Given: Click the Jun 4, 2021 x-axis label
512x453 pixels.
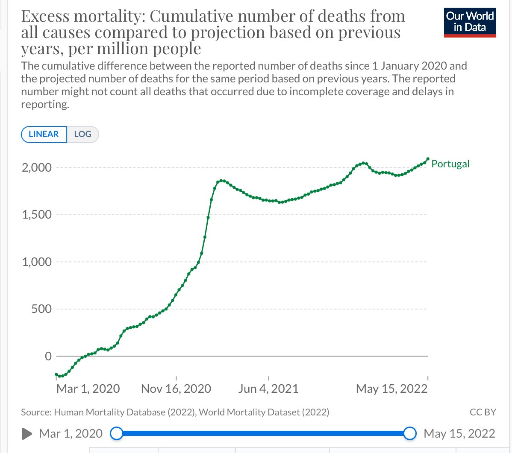Looking at the screenshot, I should pos(268,389).
